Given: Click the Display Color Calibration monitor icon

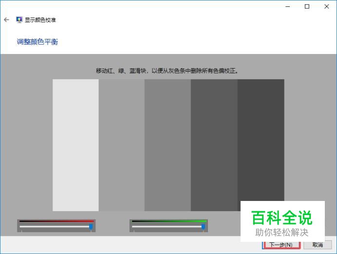Looking at the screenshot, I should tap(19, 20).
